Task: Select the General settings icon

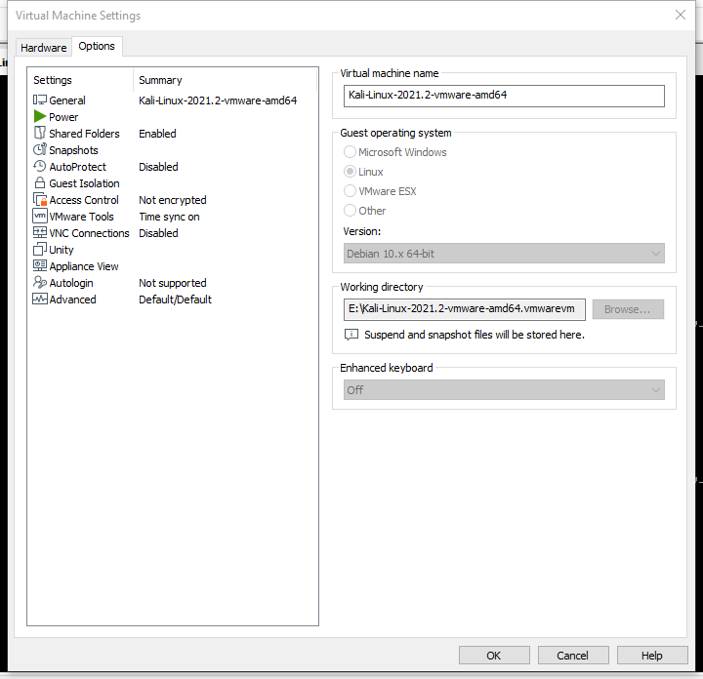Action: coord(40,100)
